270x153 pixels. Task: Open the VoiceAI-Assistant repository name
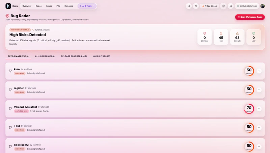tap(26, 107)
